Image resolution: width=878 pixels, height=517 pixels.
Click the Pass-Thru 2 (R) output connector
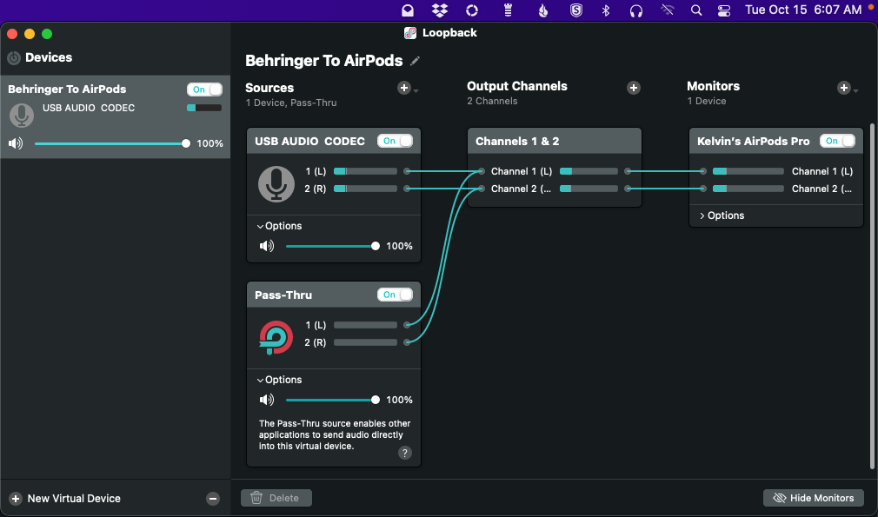[x=407, y=342]
